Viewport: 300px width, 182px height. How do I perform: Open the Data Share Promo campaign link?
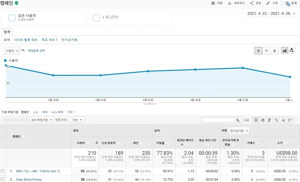pyautogui.click(x=29, y=179)
